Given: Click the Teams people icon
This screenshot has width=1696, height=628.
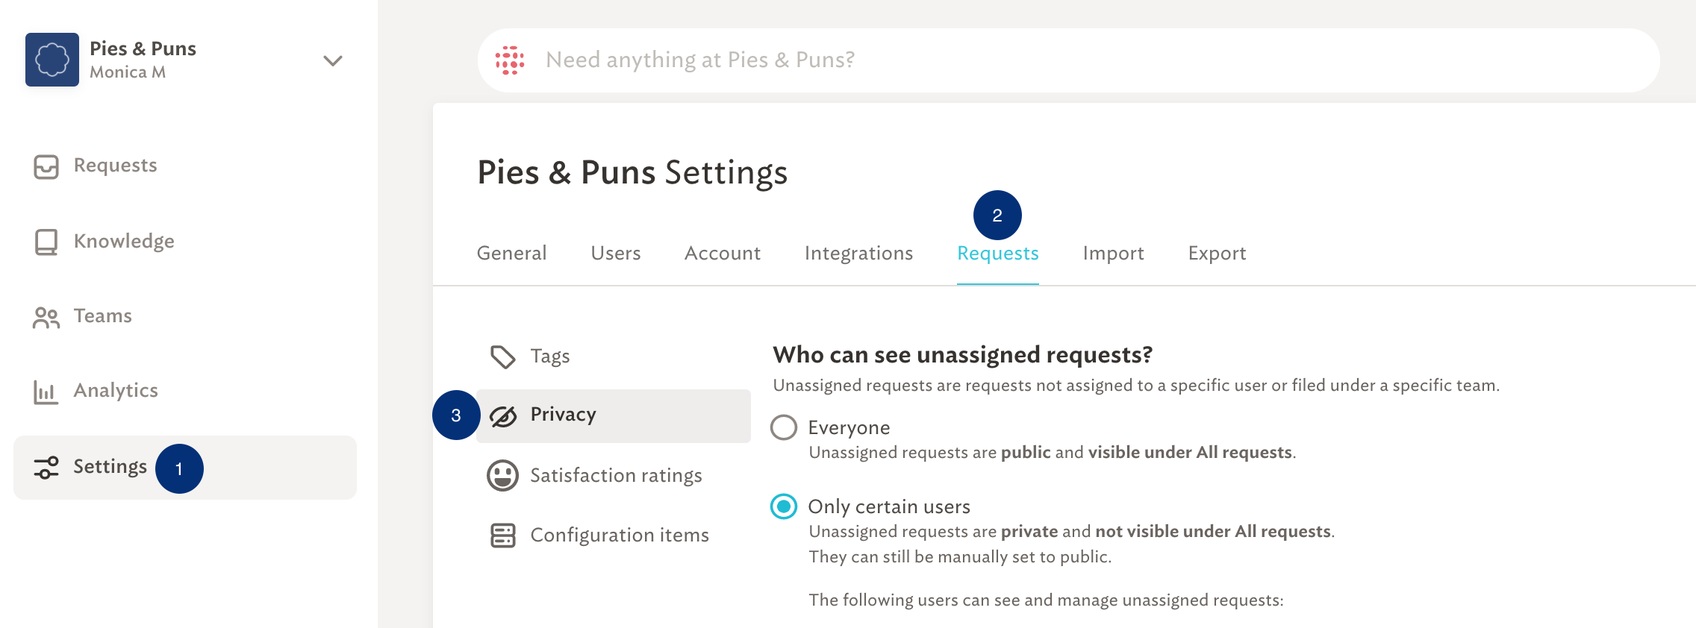Looking at the screenshot, I should 46,317.
